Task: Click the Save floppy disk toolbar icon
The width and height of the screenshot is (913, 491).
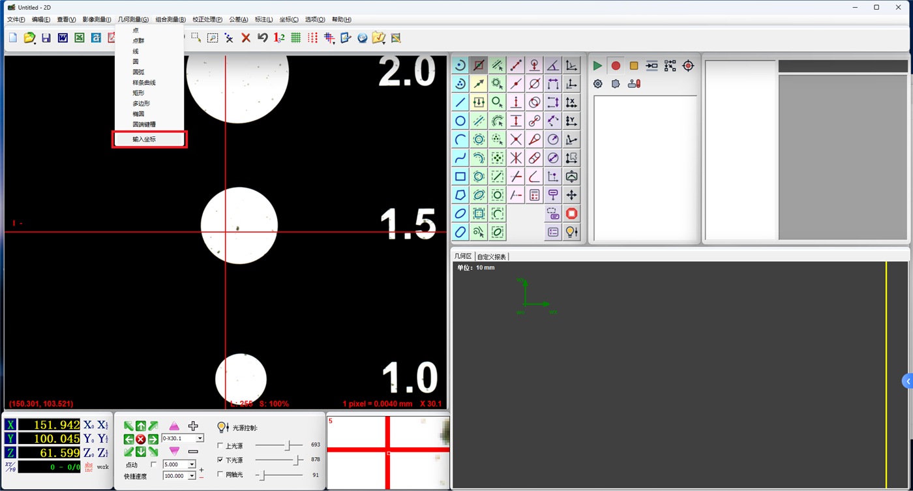Action: (46, 38)
